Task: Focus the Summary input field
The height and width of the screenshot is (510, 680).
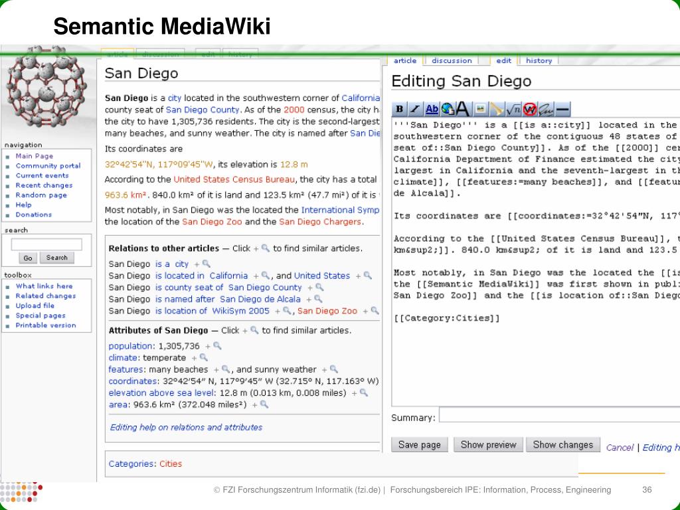Action: (559, 415)
